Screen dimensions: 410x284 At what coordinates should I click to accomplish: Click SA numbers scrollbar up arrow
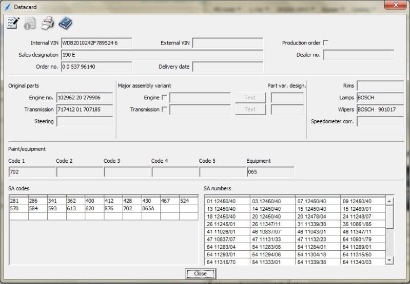click(x=389, y=201)
